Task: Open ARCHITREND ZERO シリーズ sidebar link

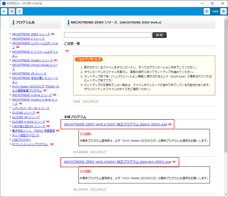Action: point(31,34)
